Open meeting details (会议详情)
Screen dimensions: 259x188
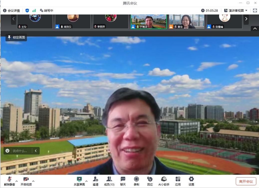click(x=11, y=10)
